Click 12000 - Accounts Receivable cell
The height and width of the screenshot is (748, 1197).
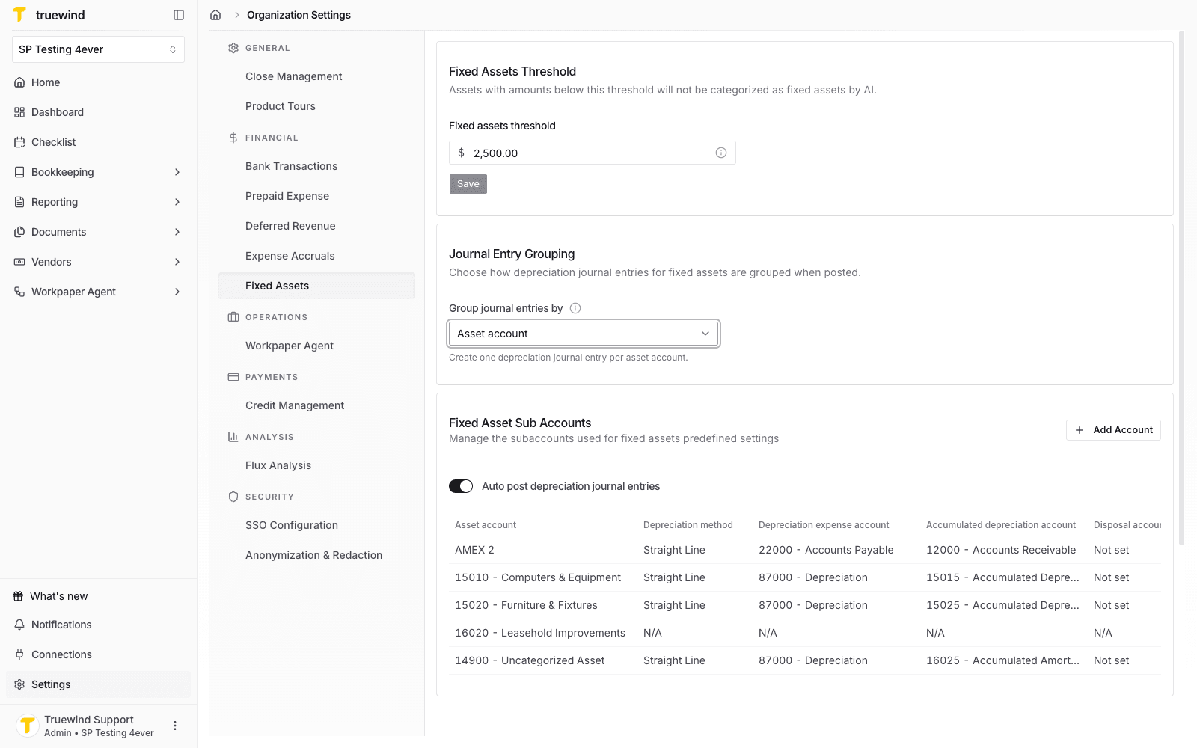[x=1001, y=550]
